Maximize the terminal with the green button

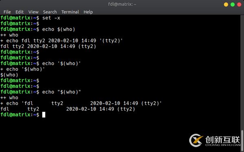[233, 4]
